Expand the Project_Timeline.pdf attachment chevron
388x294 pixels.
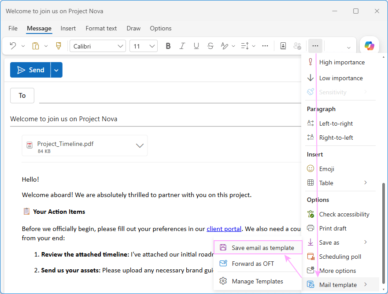140,145
